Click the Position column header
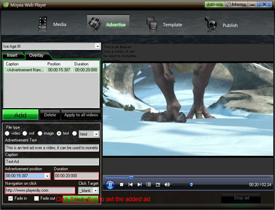Viewport: 275px width, 210px height. pyautogui.click(x=59, y=64)
